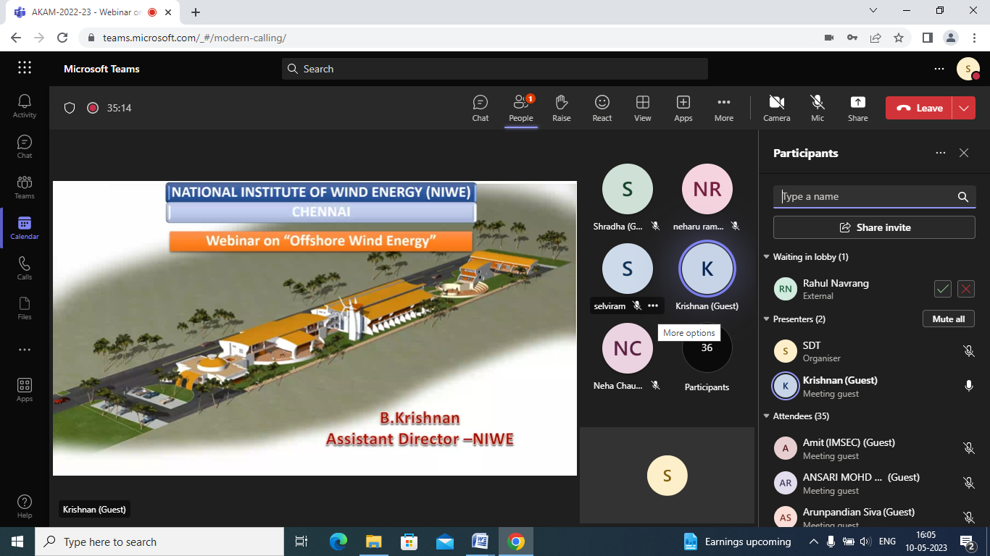Click the Share invite button
This screenshot has width=990, height=556.
874,227
